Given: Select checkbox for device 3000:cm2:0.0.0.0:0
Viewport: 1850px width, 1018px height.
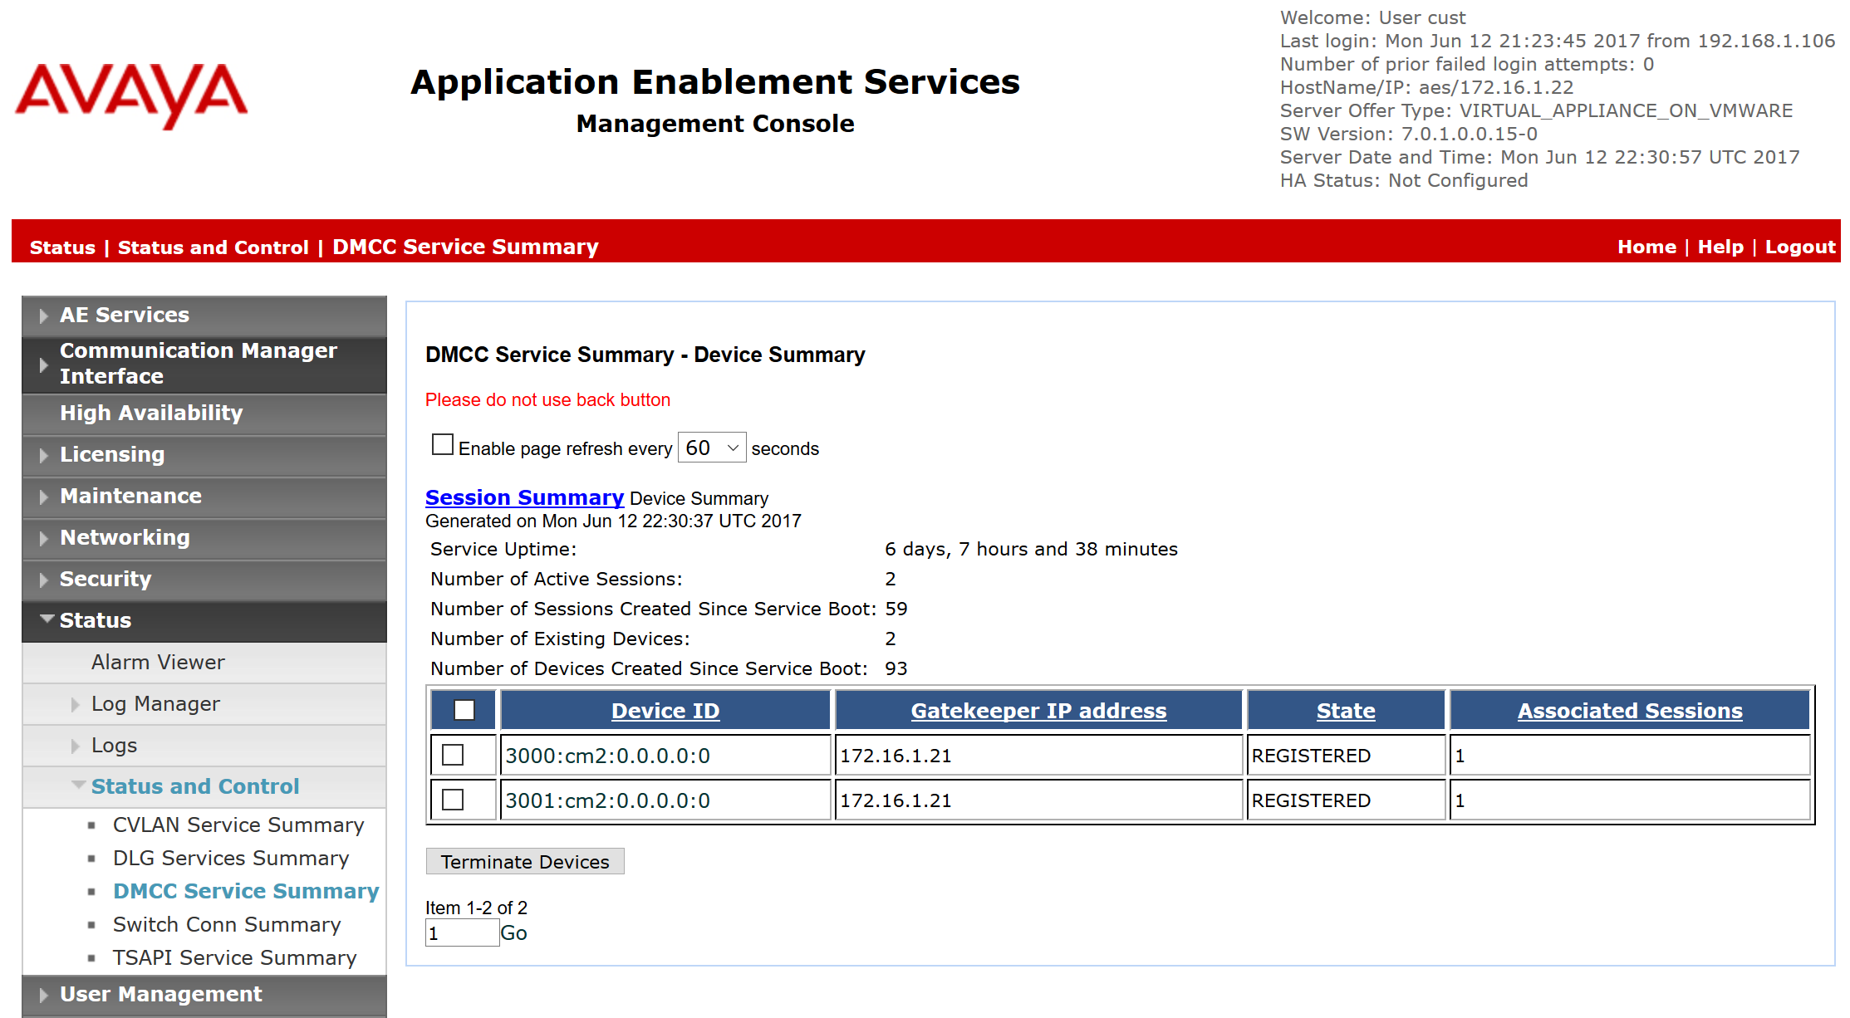Looking at the screenshot, I should coord(453,755).
